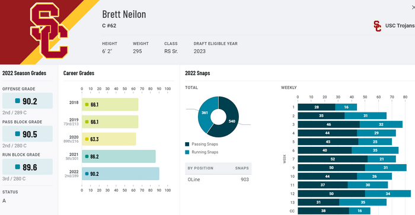Click the 2018 career grade bar

pyautogui.click(x=110, y=104)
